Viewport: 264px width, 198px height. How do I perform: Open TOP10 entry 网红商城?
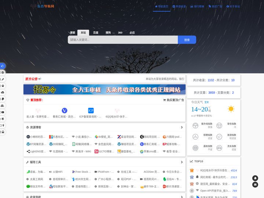214,177
